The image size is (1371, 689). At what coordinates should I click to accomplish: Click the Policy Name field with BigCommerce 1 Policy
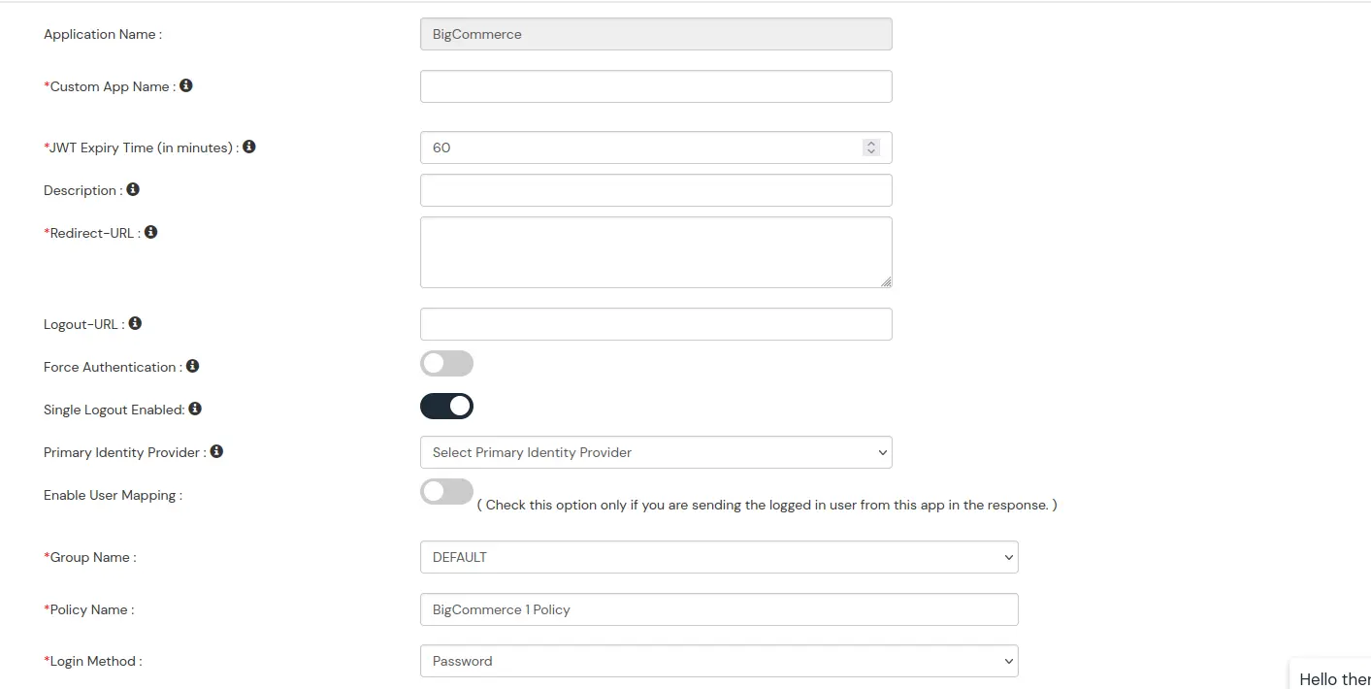(718, 608)
